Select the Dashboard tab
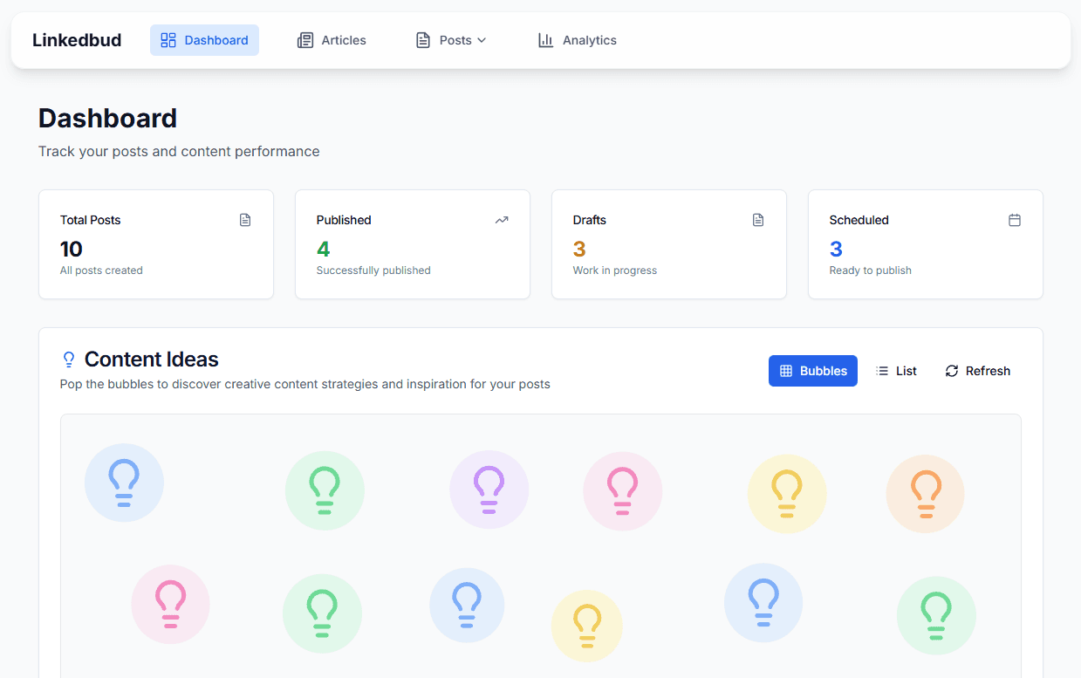 point(204,39)
